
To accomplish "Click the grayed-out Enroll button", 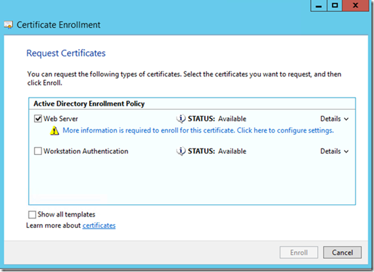I will 299,253.
